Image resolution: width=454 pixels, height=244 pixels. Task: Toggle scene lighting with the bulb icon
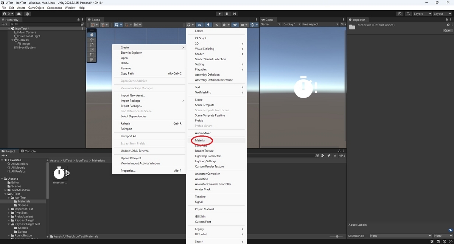(x=208, y=25)
